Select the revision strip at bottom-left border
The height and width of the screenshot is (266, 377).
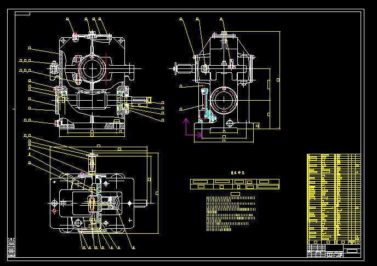[12, 247]
